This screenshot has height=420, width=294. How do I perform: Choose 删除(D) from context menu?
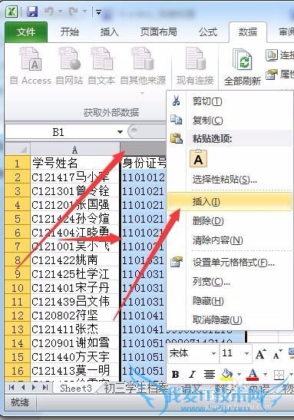(230, 221)
